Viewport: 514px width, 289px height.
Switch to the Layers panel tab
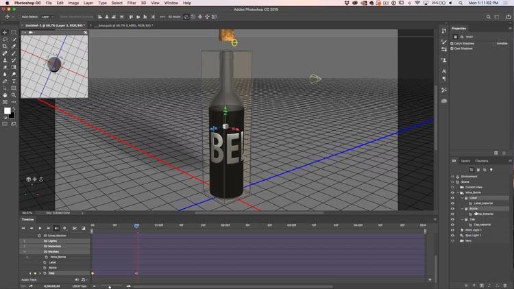465,161
